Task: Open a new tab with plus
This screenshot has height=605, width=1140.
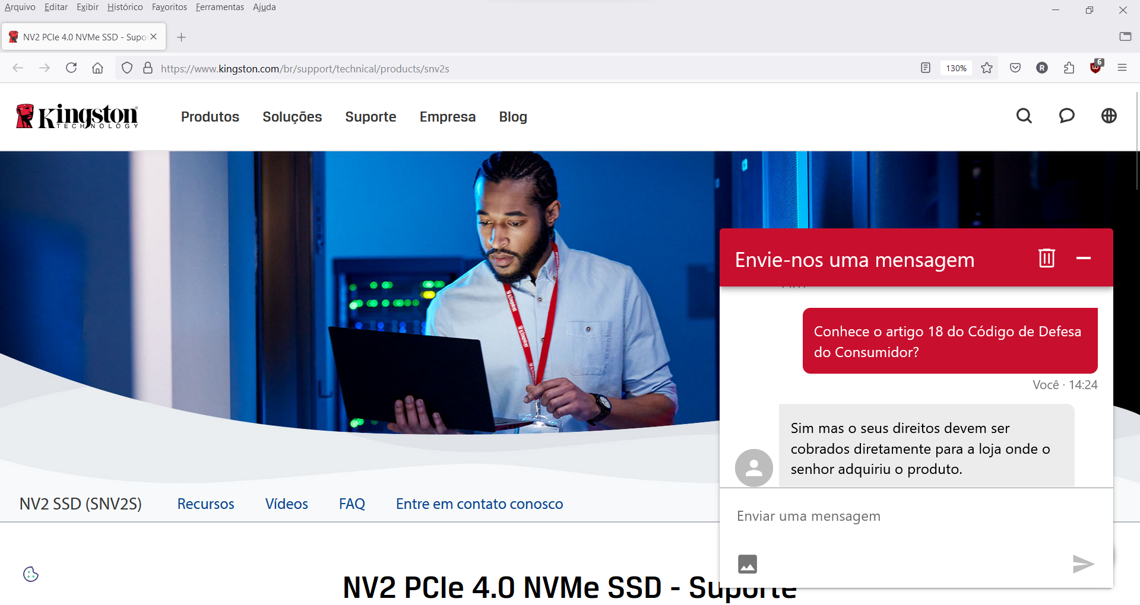Action: [x=182, y=37]
